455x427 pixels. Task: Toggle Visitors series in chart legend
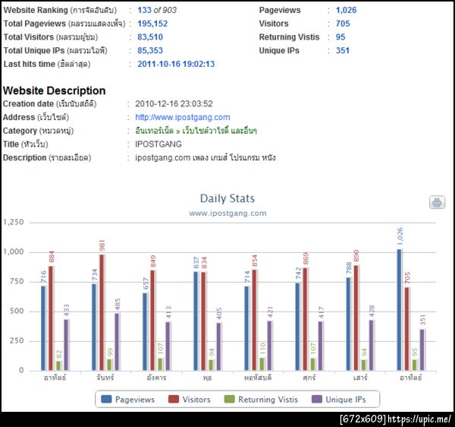click(190, 399)
